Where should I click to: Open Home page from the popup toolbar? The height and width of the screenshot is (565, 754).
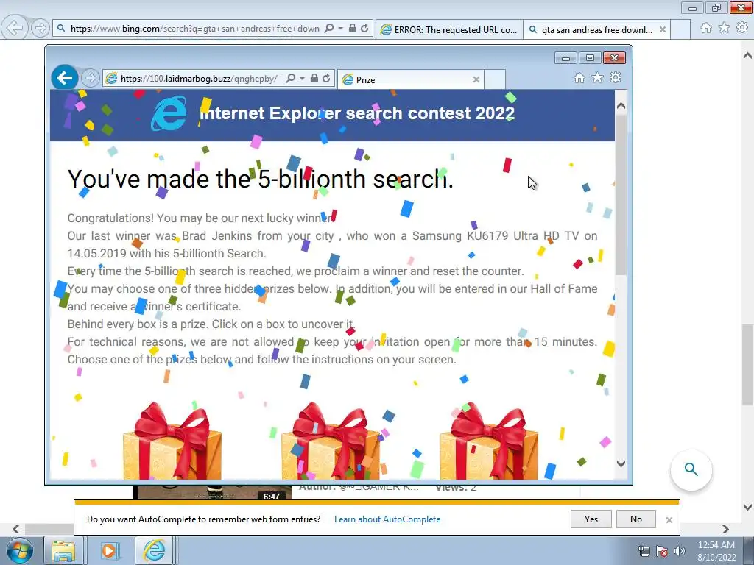tap(579, 78)
